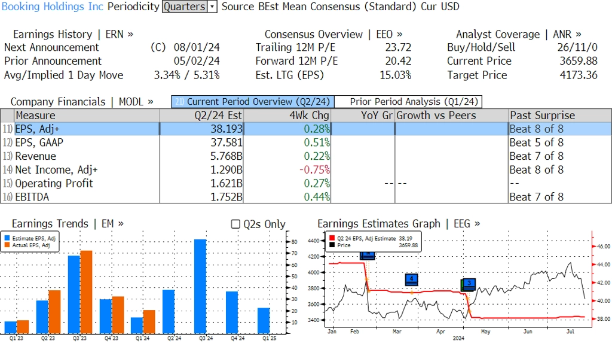
Task: Switch to Current Period Overview (Q2/24) tab
Action: (x=253, y=102)
